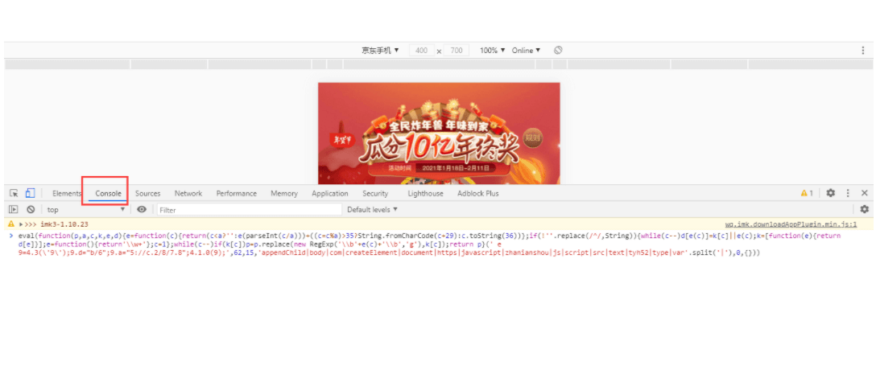Open the Performance tab
Viewport: 876px width, 382px height.
[237, 194]
